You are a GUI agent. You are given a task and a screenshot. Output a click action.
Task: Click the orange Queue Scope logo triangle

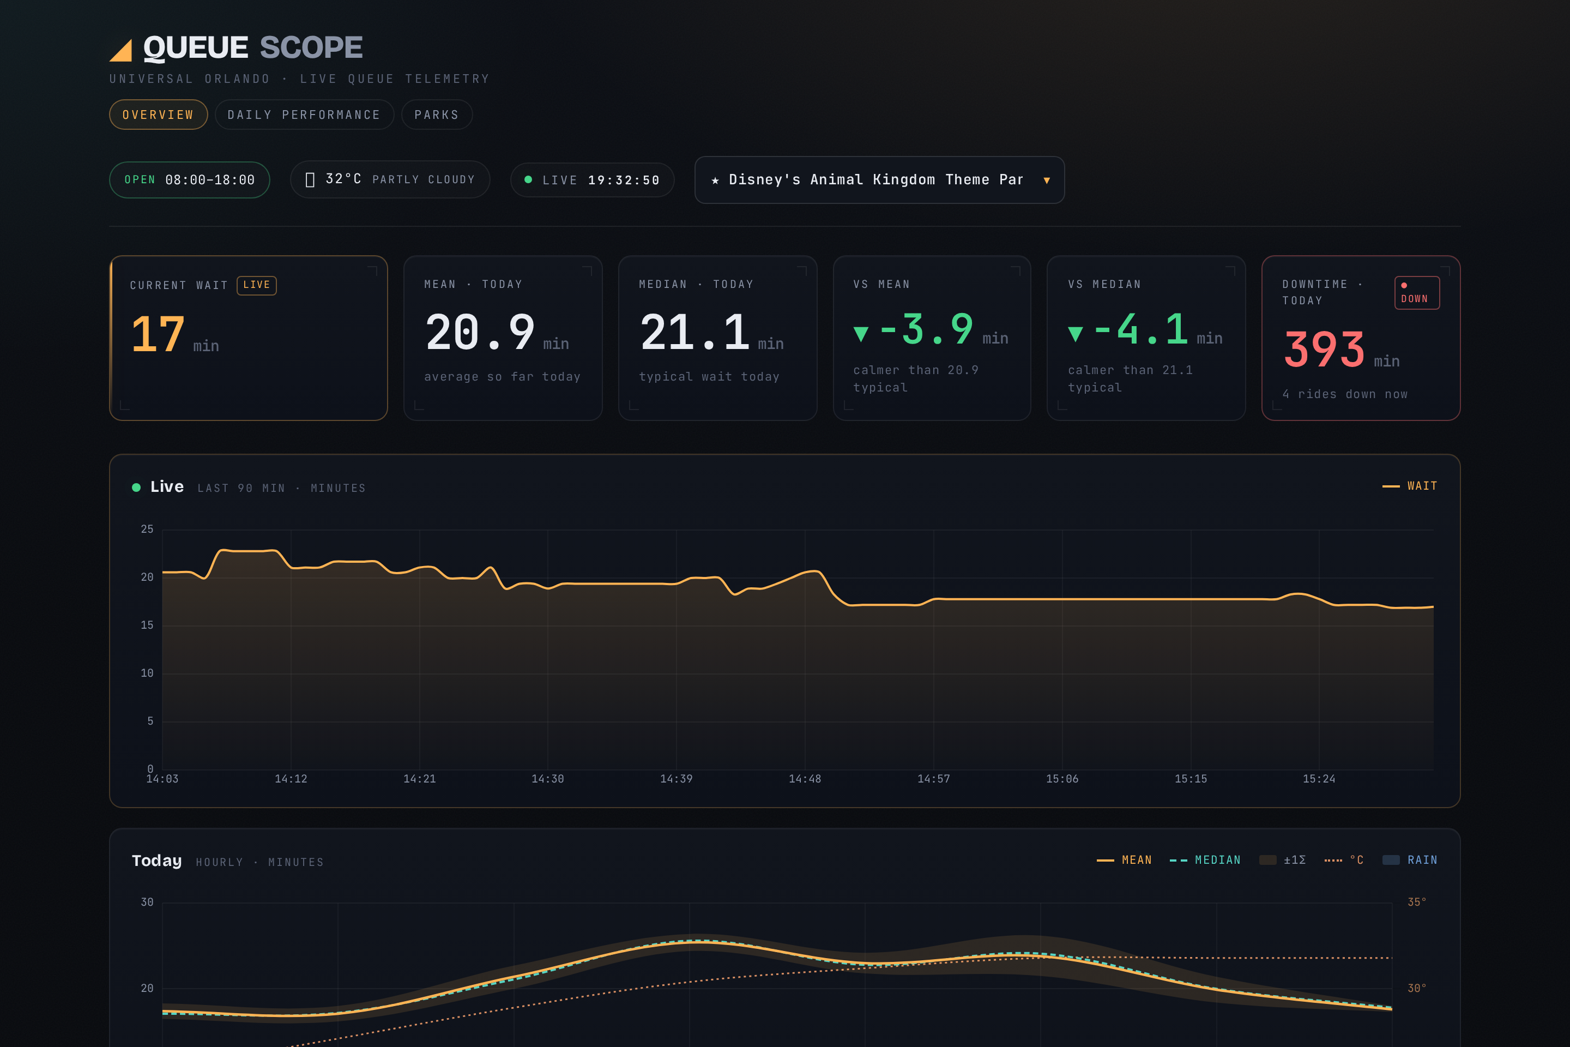point(122,50)
